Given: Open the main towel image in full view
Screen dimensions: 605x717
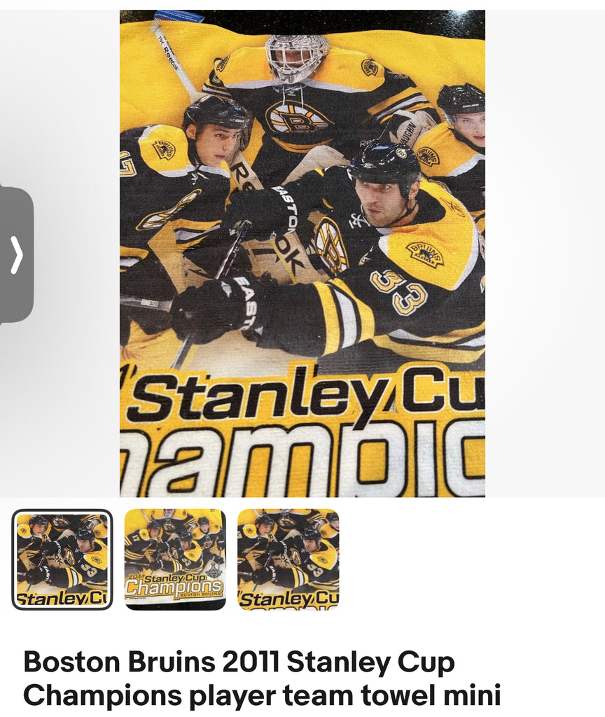Looking at the screenshot, I should (302, 253).
